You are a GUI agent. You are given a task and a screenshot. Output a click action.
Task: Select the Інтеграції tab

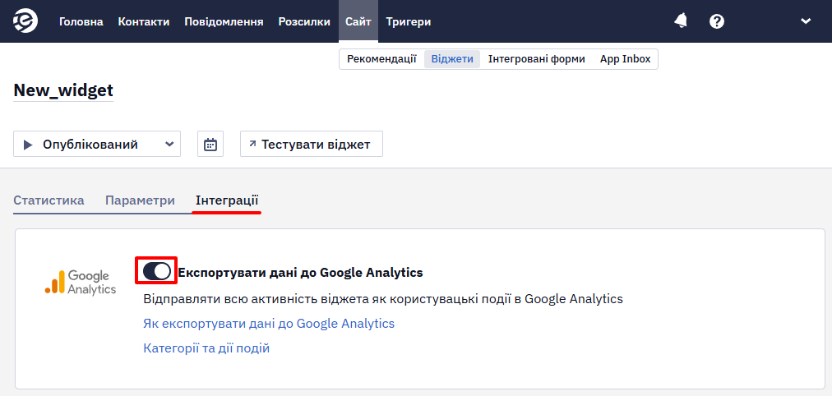(x=227, y=200)
